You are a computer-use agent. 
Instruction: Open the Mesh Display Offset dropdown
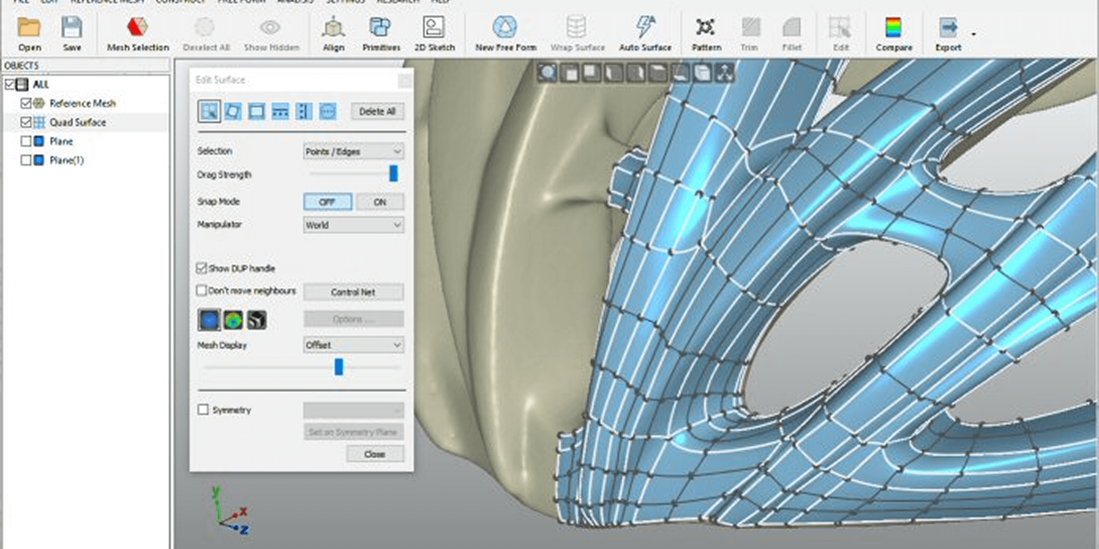click(354, 345)
